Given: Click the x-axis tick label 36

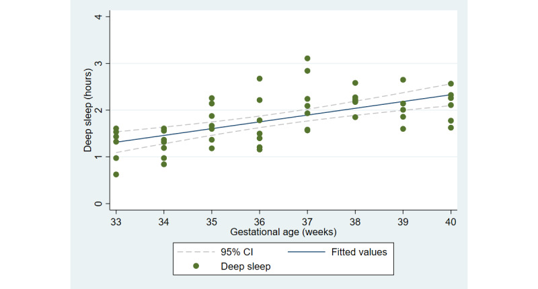Looking at the screenshot, I should (x=260, y=220).
